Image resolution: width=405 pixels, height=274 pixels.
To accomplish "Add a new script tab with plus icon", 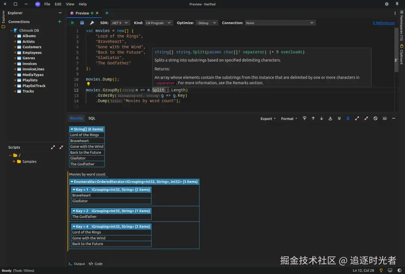I will [x=106, y=13].
